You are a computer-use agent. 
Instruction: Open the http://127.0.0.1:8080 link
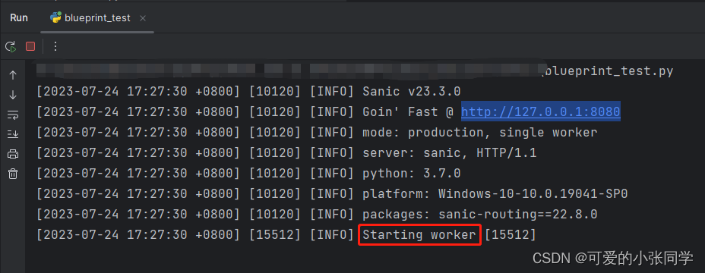(540, 112)
